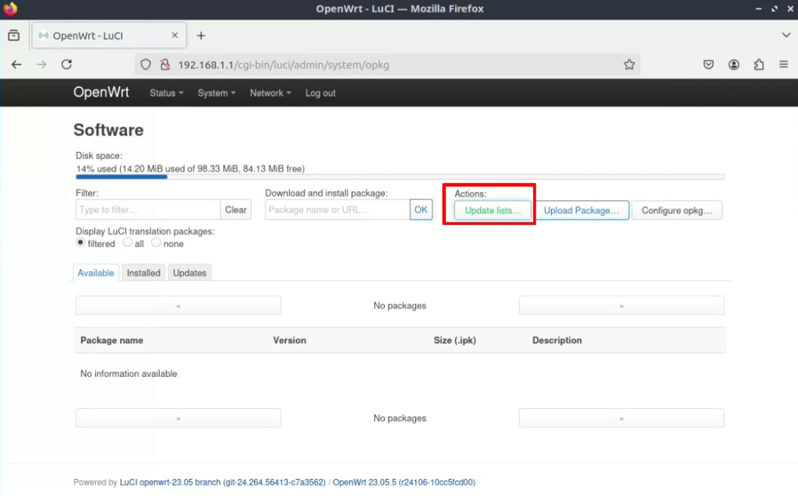Click the Size (.ipk) column header
The height and width of the screenshot is (496, 798).
point(454,340)
